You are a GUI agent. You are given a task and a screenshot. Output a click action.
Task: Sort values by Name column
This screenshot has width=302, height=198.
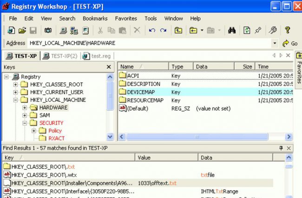[143, 66]
